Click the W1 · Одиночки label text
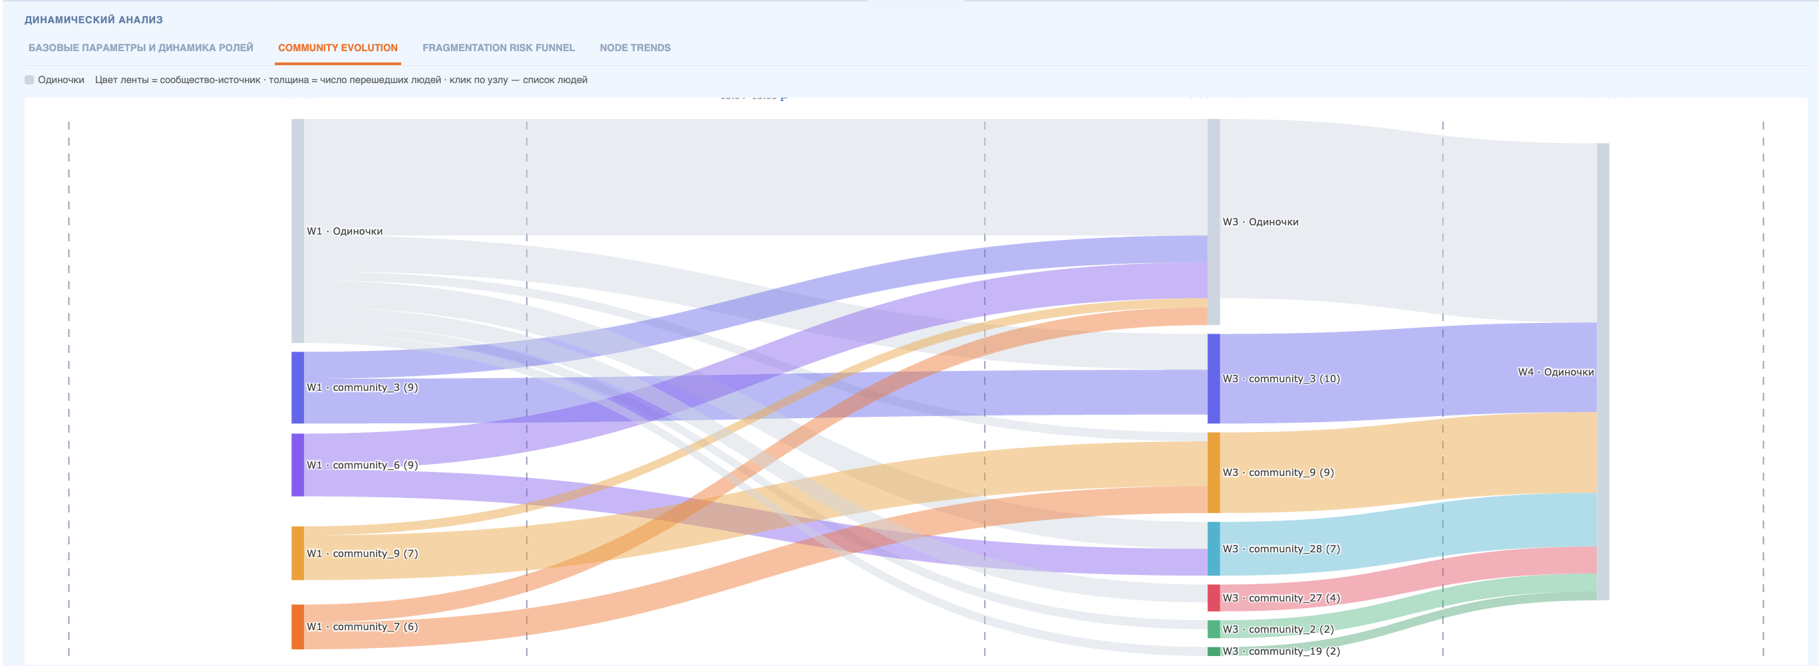The image size is (1819, 666). pyautogui.click(x=345, y=231)
